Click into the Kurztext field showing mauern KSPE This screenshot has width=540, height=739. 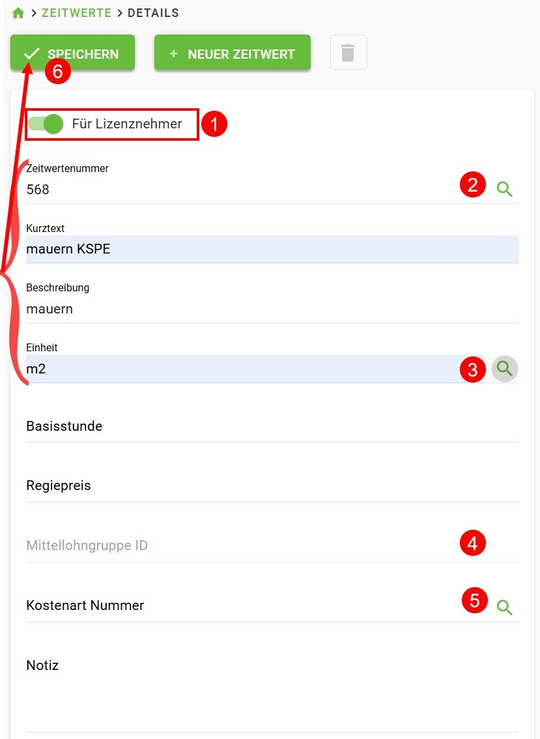point(195,249)
